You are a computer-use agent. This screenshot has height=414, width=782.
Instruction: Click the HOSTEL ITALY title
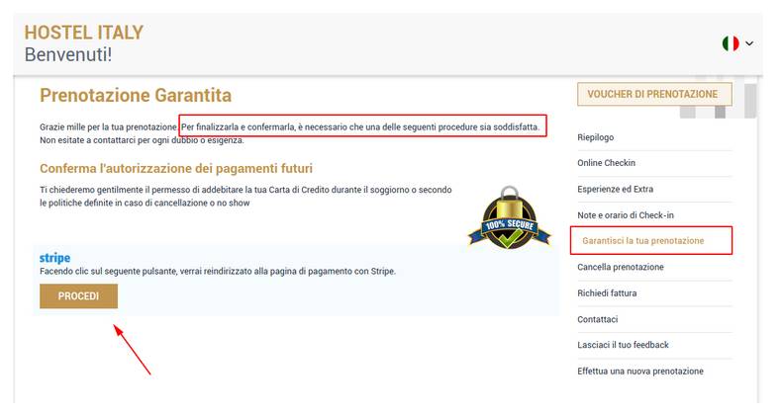click(x=84, y=33)
